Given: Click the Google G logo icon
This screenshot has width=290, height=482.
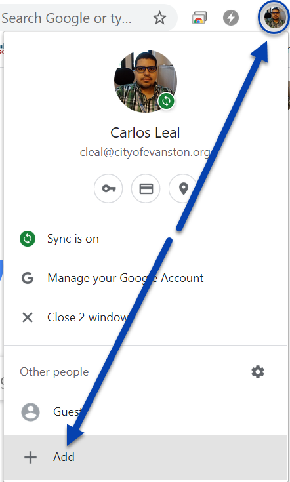Looking at the screenshot, I should (x=28, y=278).
